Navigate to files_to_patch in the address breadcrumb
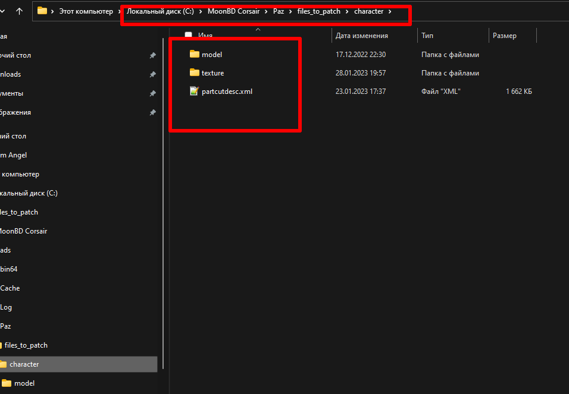The width and height of the screenshot is (569, 394). click(x=318, y=11)
